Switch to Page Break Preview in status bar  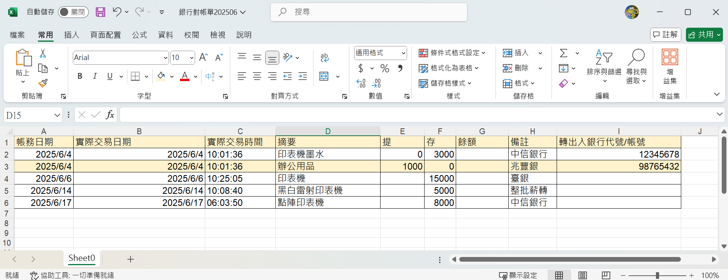(x=606, y=275)
